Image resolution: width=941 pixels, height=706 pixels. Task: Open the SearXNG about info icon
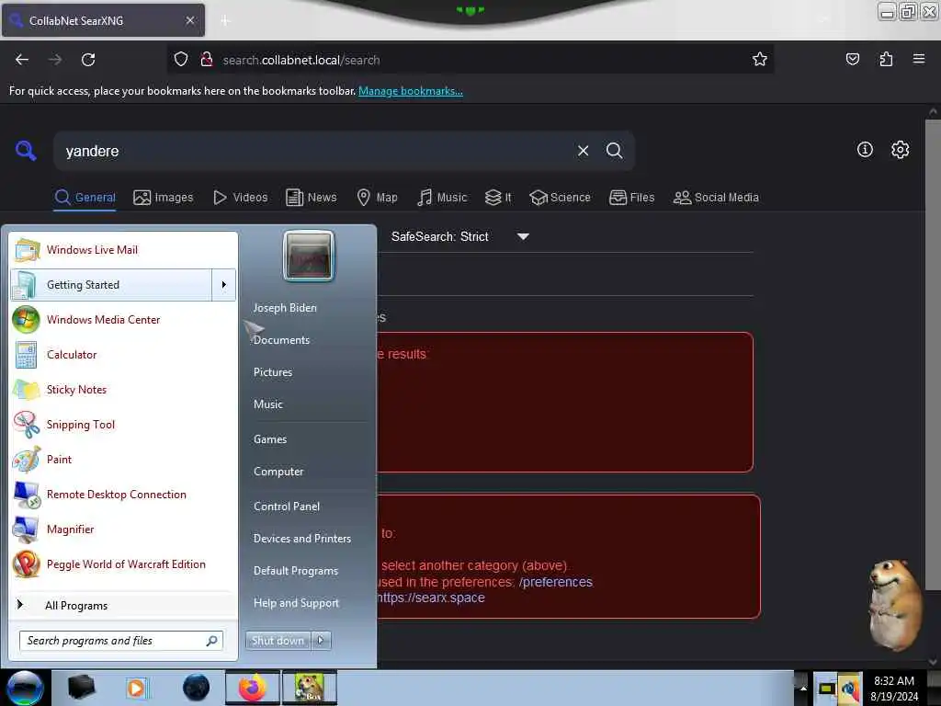click(x=865, y=150)
